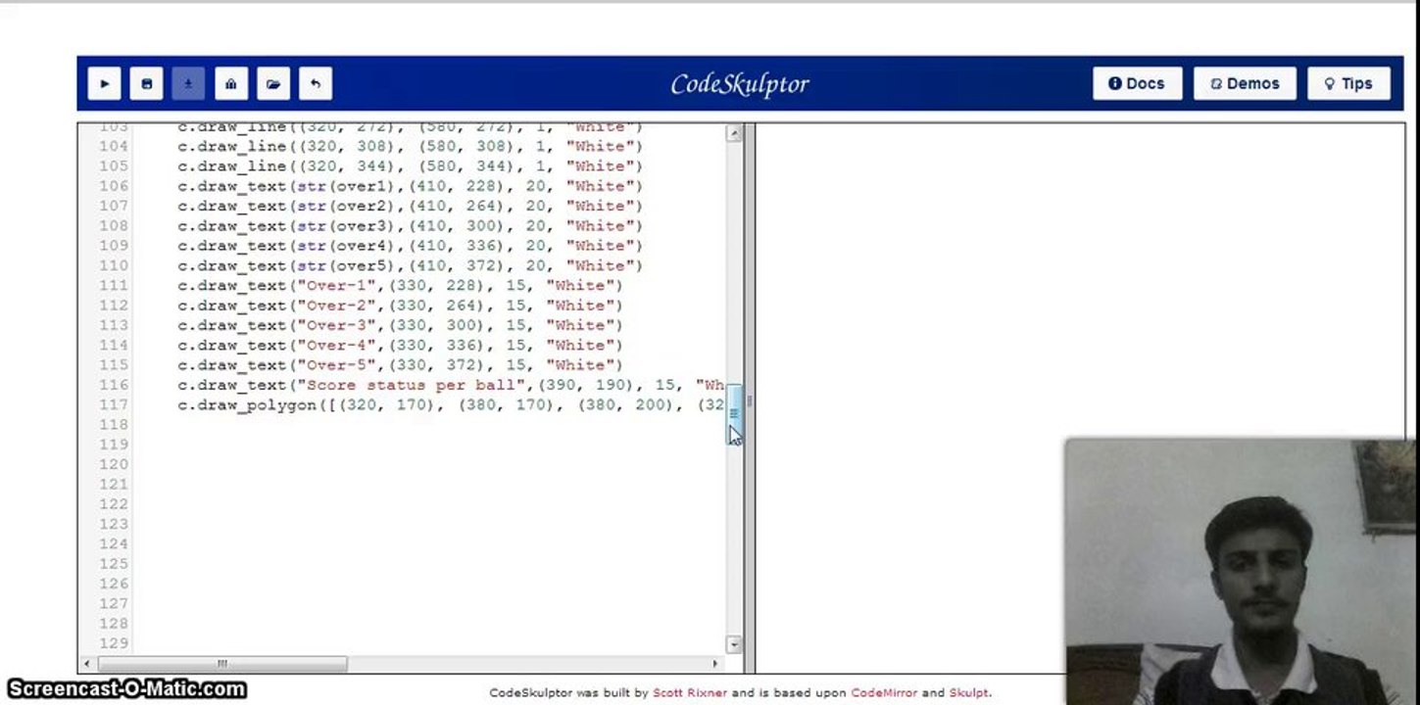Click the CodeSkulptor title in the header
Image resolution: width=1420 pixels, height=705 pixels.
tap(740, 84)
